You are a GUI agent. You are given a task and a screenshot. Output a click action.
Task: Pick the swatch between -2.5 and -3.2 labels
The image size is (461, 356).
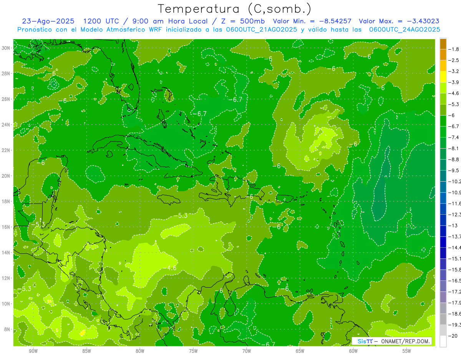tap(443, 66)
